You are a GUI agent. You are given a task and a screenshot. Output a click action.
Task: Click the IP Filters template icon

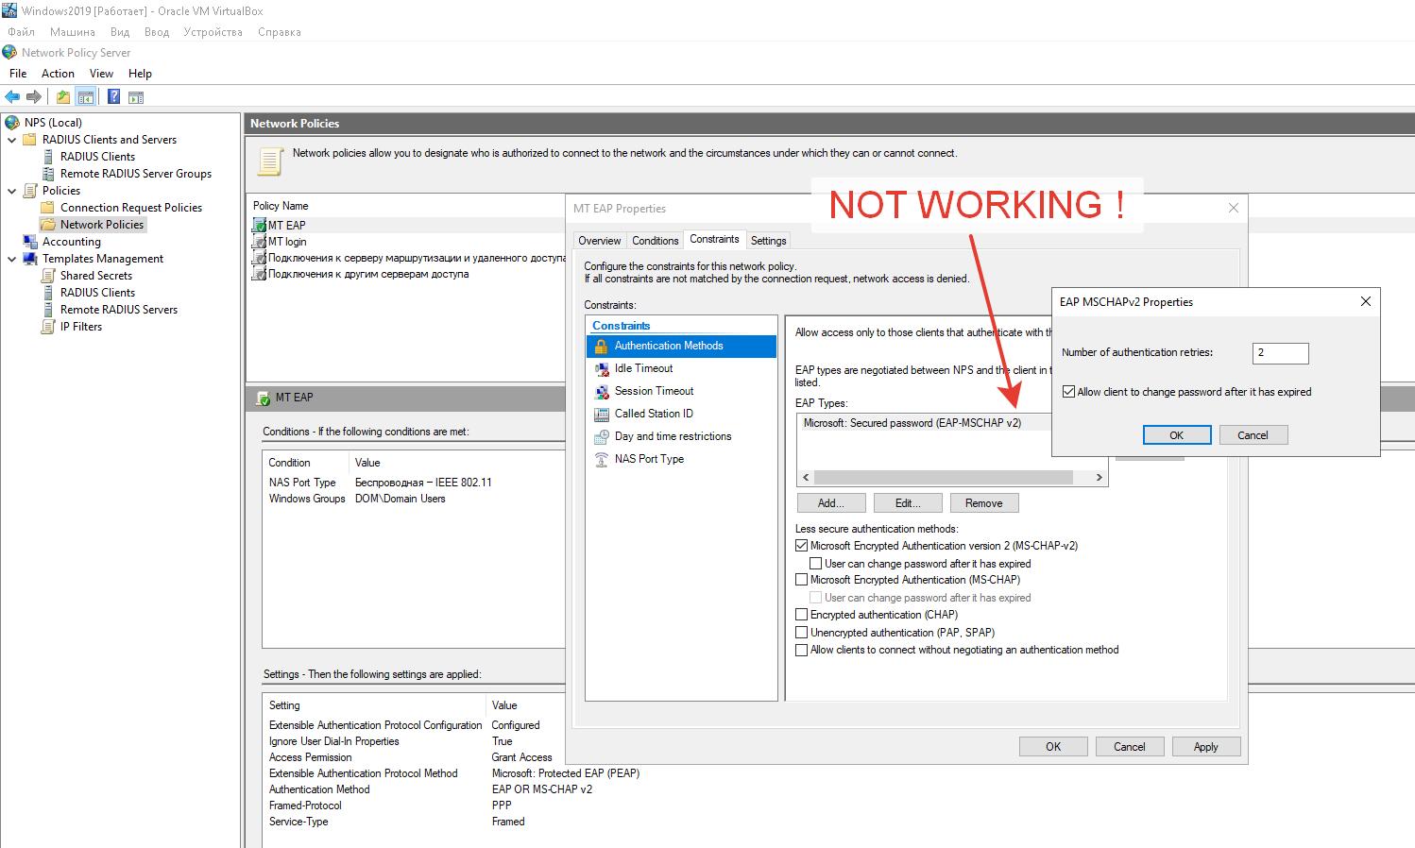48,327
